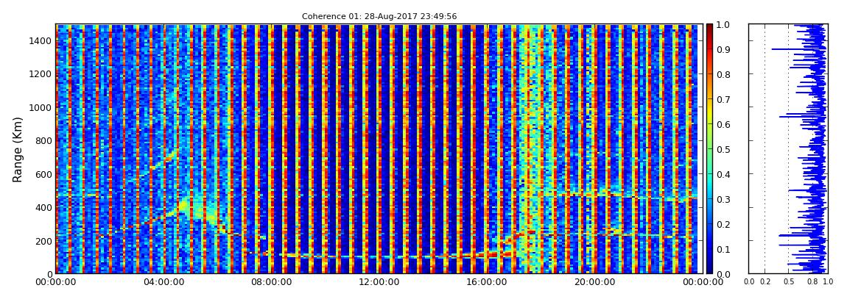Click the 1000 tick label on the range axis
Screen dimensions: 847x299
point(41,107)
